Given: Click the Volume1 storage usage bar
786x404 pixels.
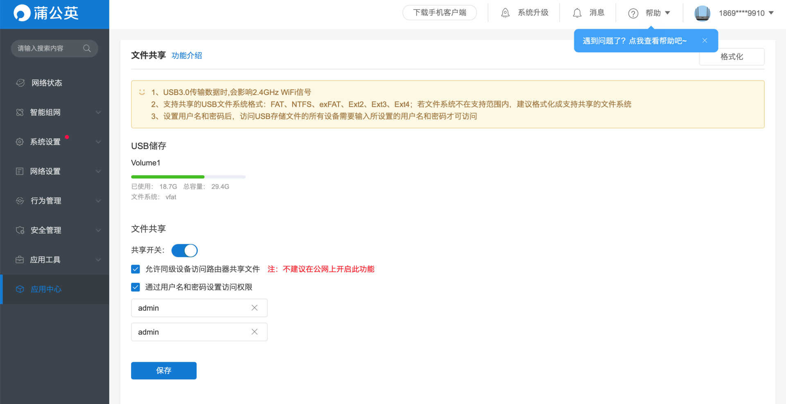Looking at the screenshot, I should [188, 177].
